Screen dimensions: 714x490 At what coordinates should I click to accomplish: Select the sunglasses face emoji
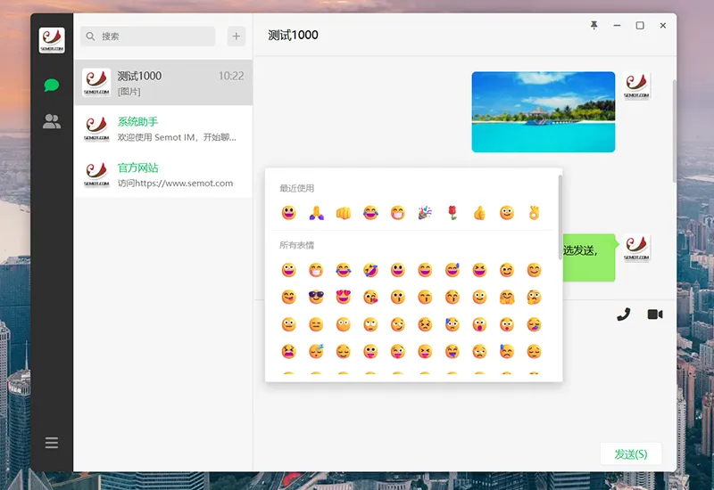click(316, 297)
